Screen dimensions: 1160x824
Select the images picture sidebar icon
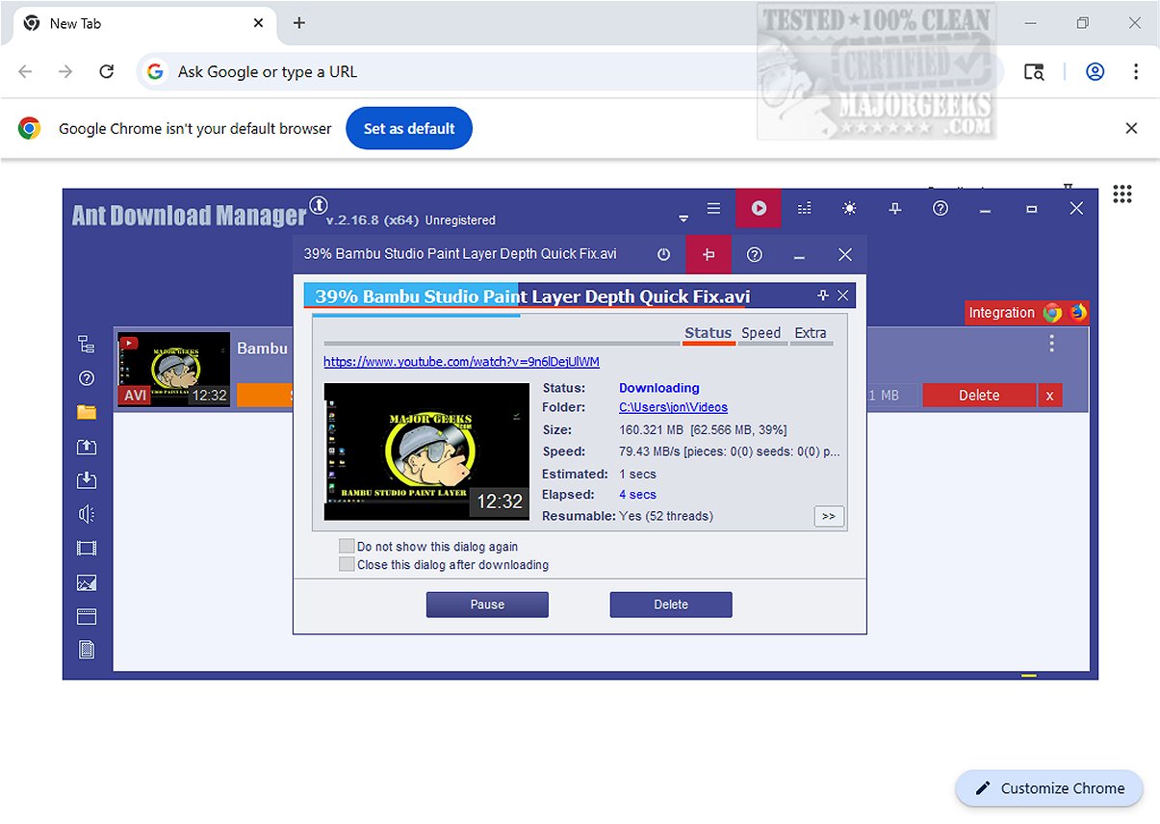[x=87, y=582]
